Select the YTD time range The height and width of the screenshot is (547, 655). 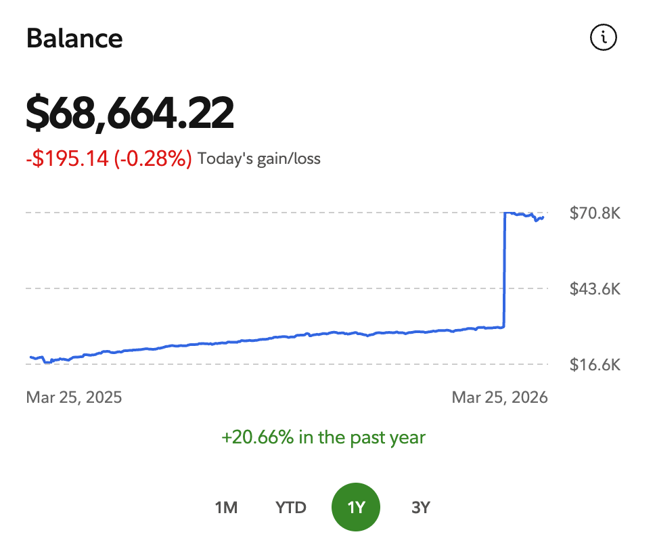pos(291,507)
